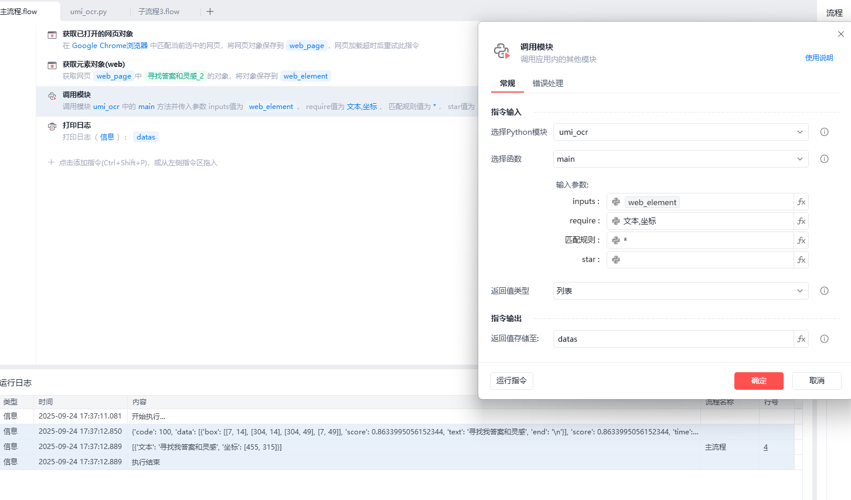Viewport: 851px width, 500px height.
Task: Click the fx icon beside require parameter
Action: point(801,221)
